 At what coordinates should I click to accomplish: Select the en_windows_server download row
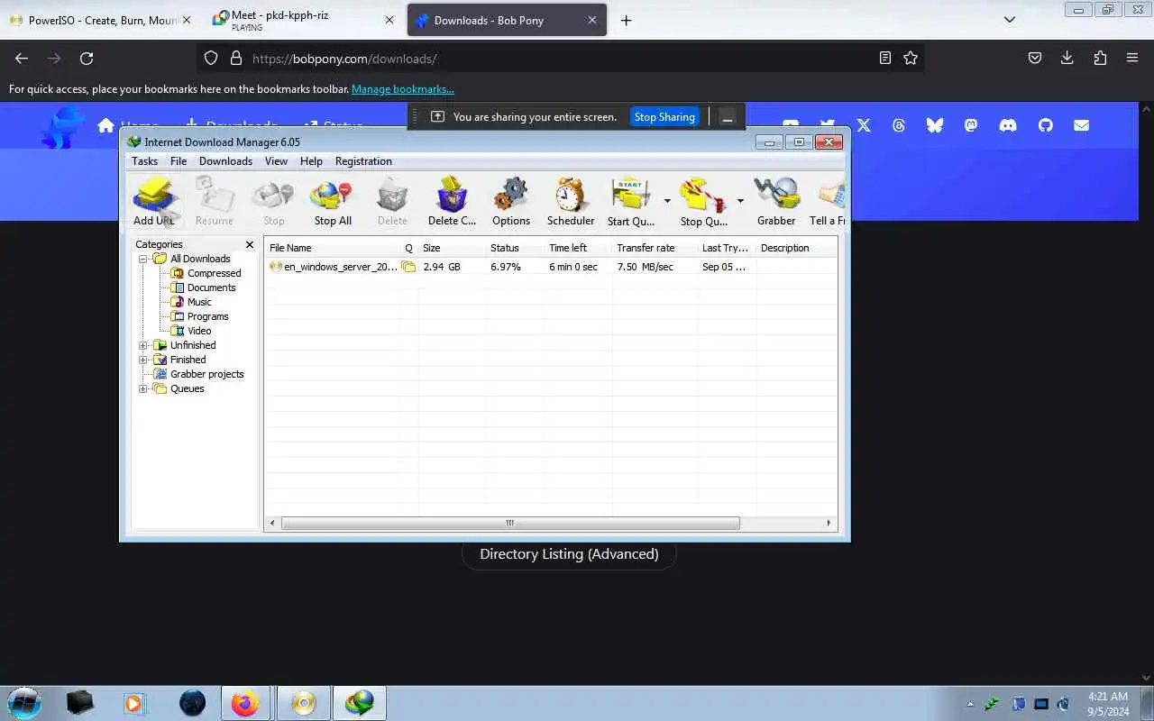[x=551, y=267]
